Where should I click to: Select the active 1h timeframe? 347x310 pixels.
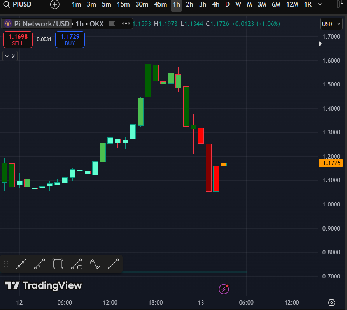point(176,4)
